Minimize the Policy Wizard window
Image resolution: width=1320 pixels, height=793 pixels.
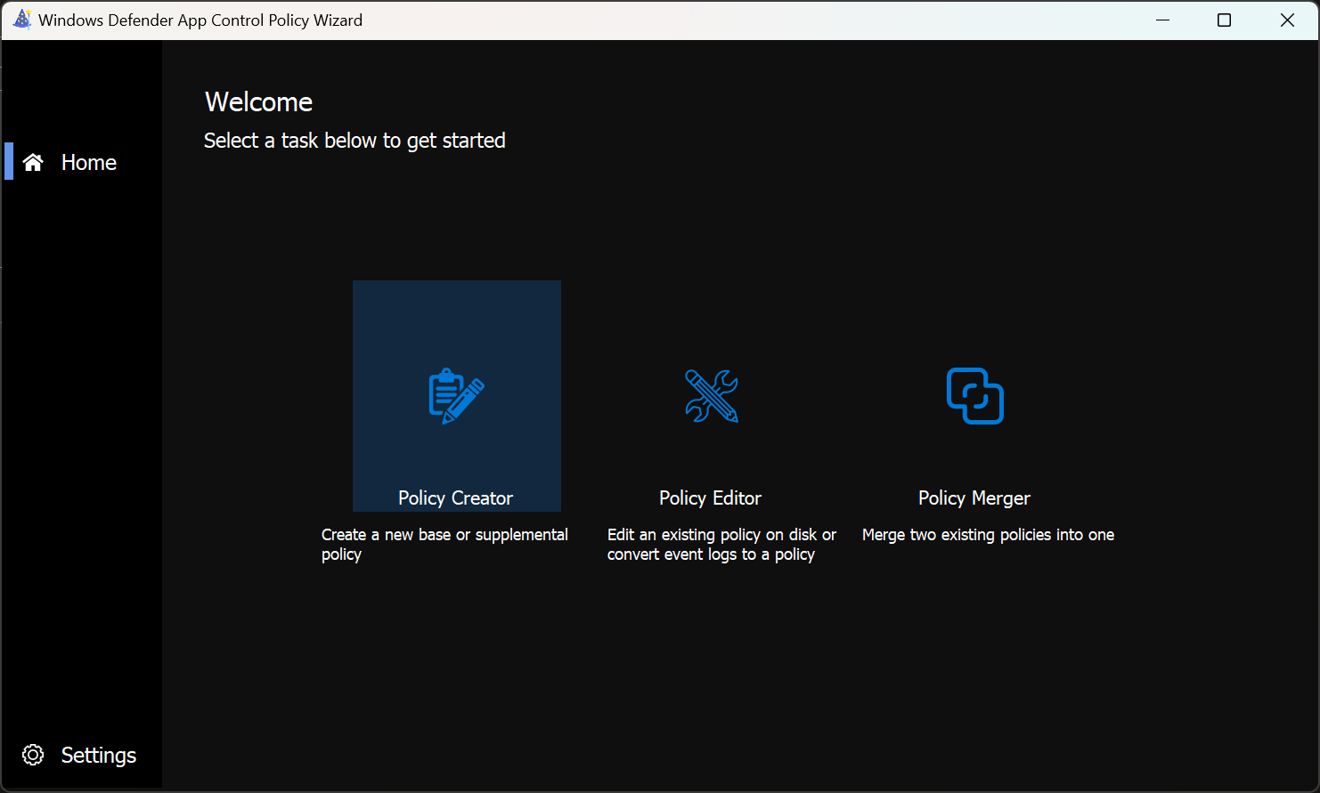1162,20
